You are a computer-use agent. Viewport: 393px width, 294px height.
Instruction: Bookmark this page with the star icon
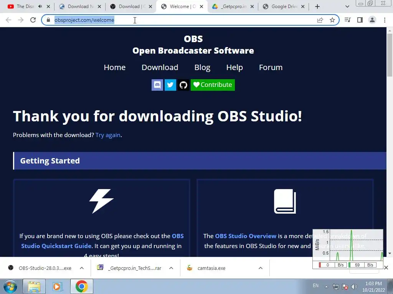click(x=332, y=20)
